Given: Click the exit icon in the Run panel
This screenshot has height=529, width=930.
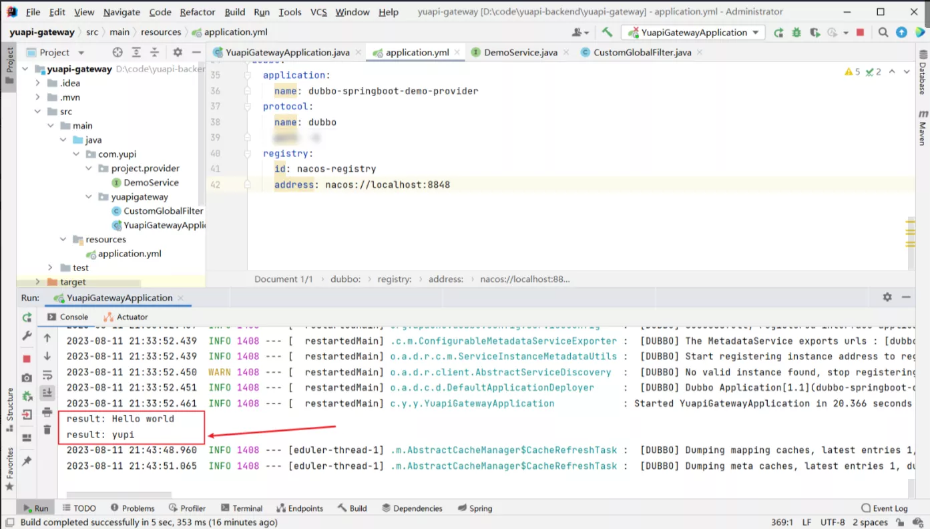Looking at the screenshot, I should click(x=27, y=415).
